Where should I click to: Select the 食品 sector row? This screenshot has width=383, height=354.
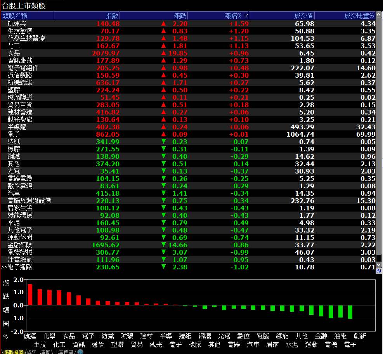click(x=188, y=53)
